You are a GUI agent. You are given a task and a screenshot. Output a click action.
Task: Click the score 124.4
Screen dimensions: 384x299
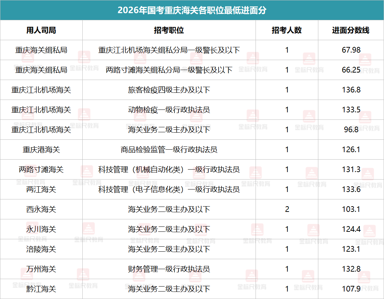tap(351, 229)
